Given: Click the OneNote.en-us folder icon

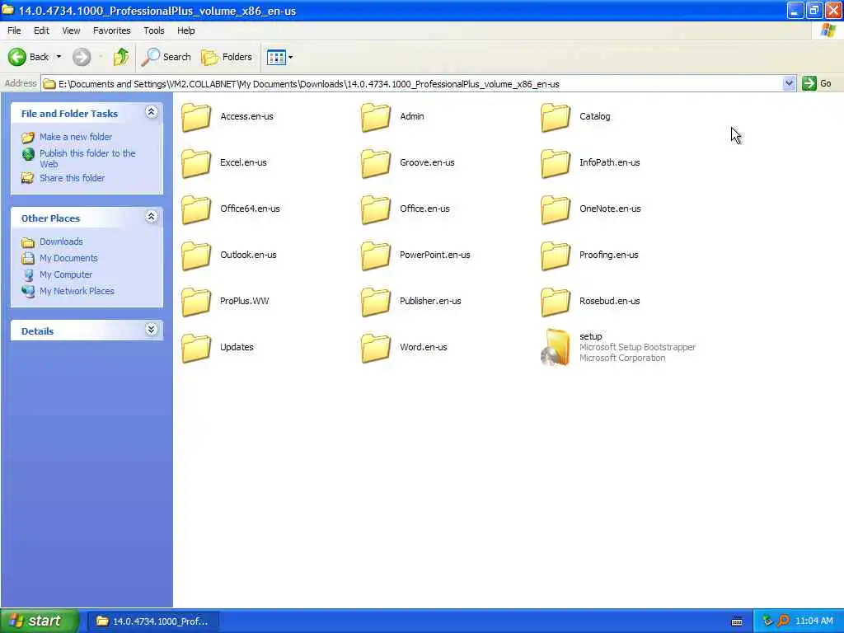Looking at the screenshot, I should pyautogui.click(x=556, y=209).
